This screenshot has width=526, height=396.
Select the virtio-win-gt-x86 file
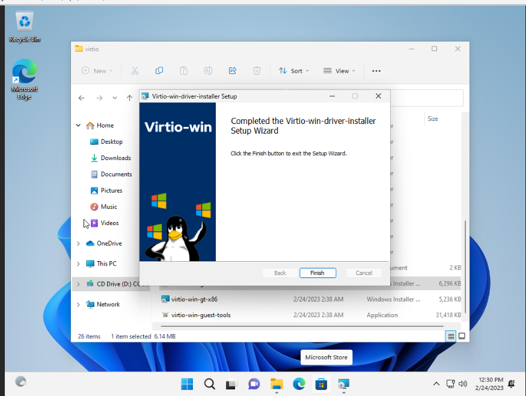(x=194, y=299)
